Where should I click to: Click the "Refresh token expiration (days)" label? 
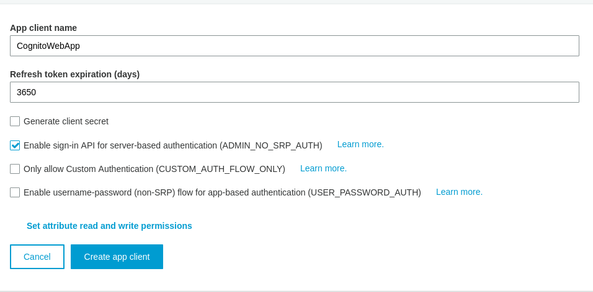75,74
